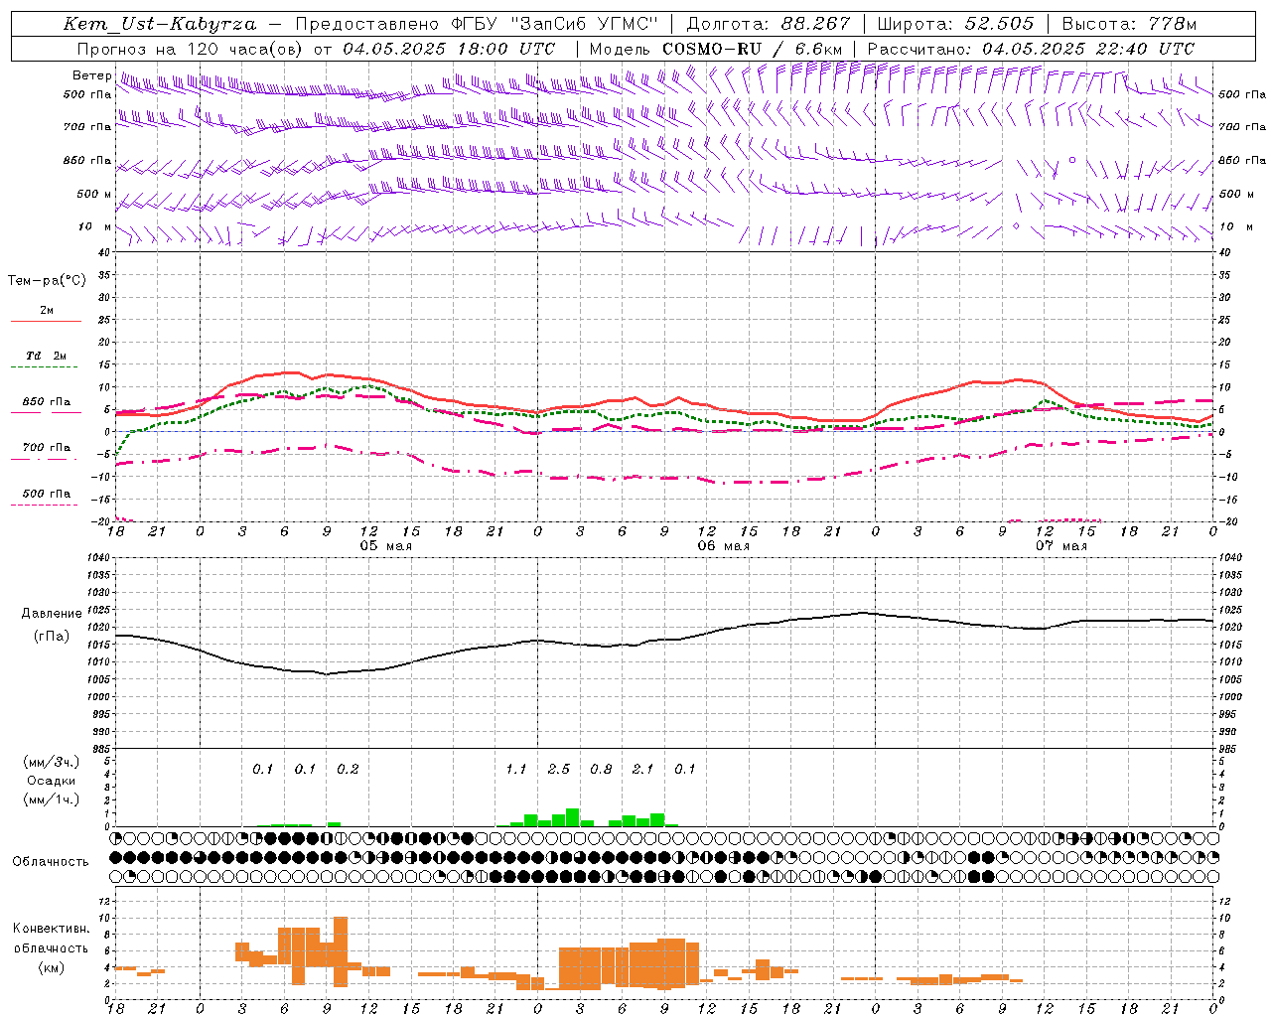Click the 'Рассчитано: 04.05.2025 22:40 UTC' text
The width and height of the screenshot is (1271, 1017).
tap(1031, 49)
